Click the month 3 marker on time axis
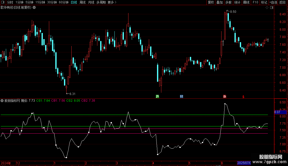288x166 pixels. click(x=117, y=163)
